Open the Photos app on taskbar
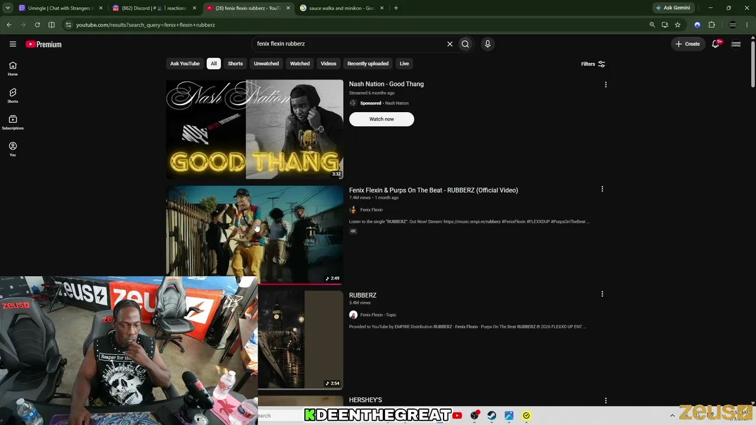756x425 pixels. click(x=509, y=416)
